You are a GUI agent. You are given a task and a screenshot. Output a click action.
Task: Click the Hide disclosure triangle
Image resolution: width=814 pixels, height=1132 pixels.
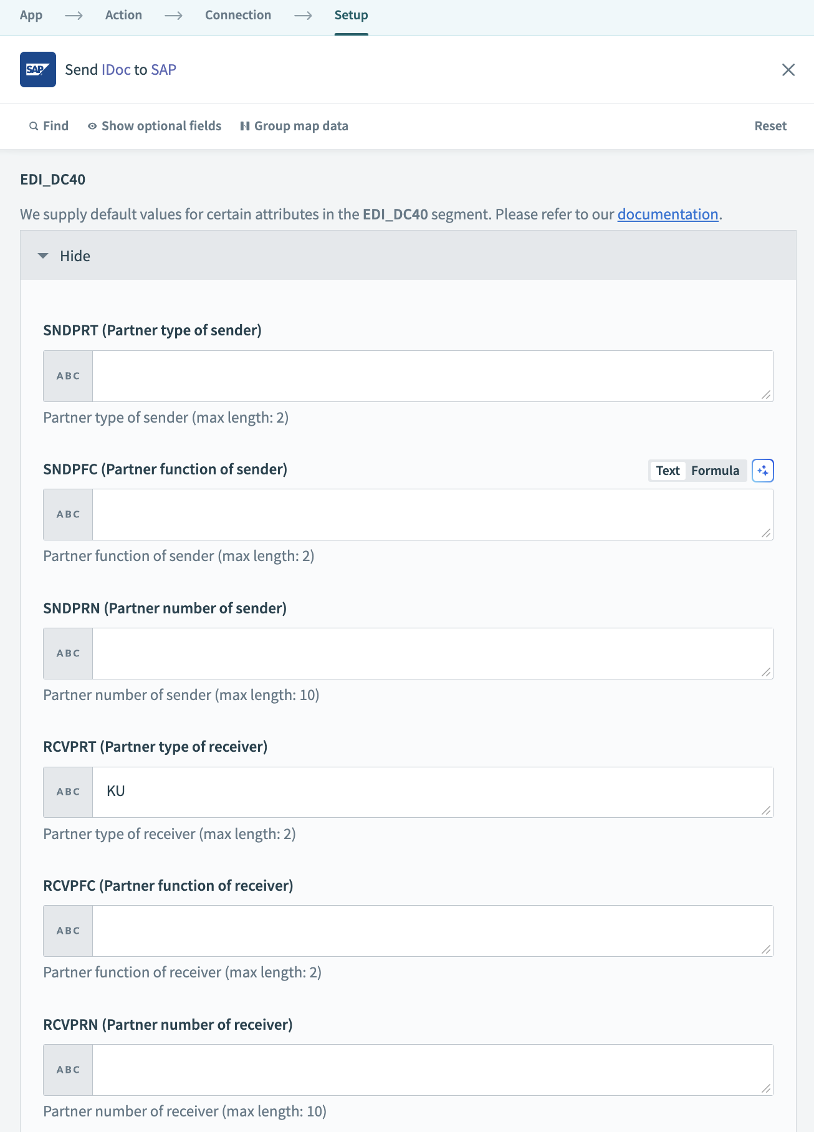43,256
